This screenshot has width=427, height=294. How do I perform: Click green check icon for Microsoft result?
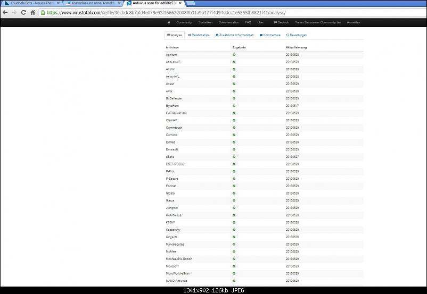tap(234, 266)
